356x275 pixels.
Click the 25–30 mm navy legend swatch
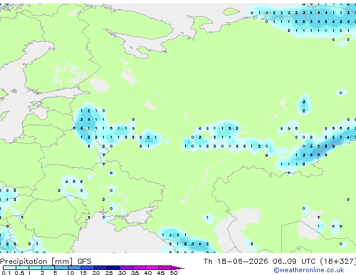click(113, 268)
